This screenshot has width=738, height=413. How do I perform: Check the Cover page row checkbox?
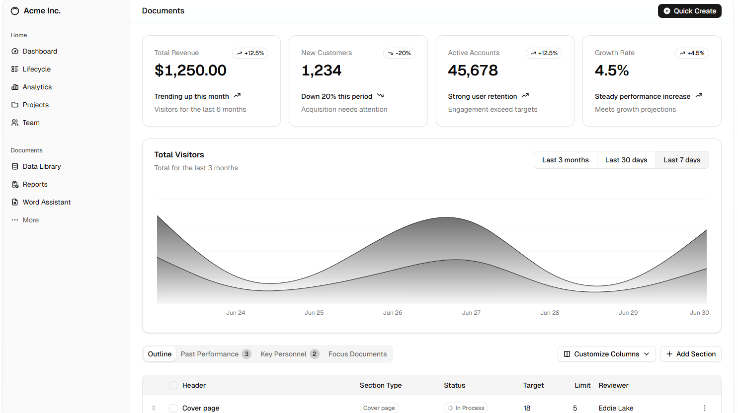[173, 408]
